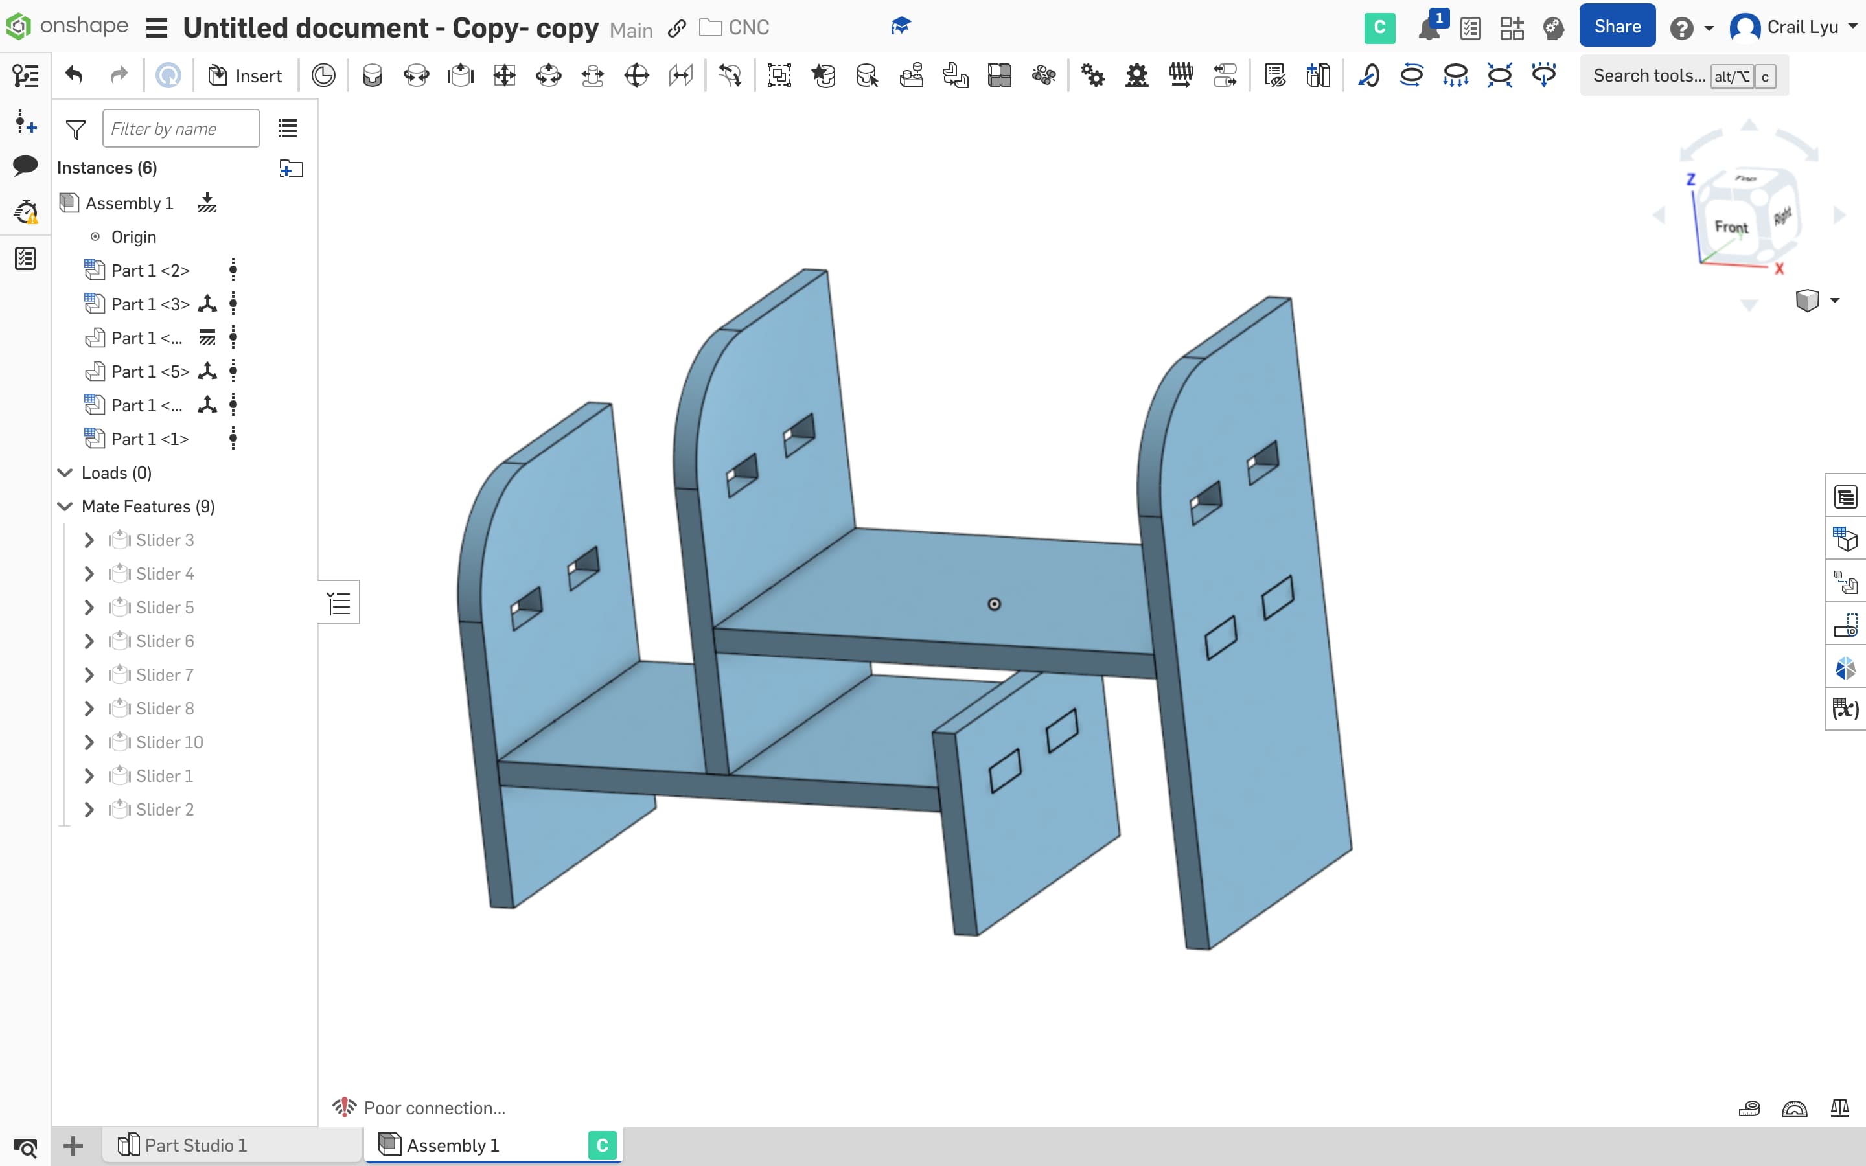Click the view cube rotate-up arrow

[1749, 126]
